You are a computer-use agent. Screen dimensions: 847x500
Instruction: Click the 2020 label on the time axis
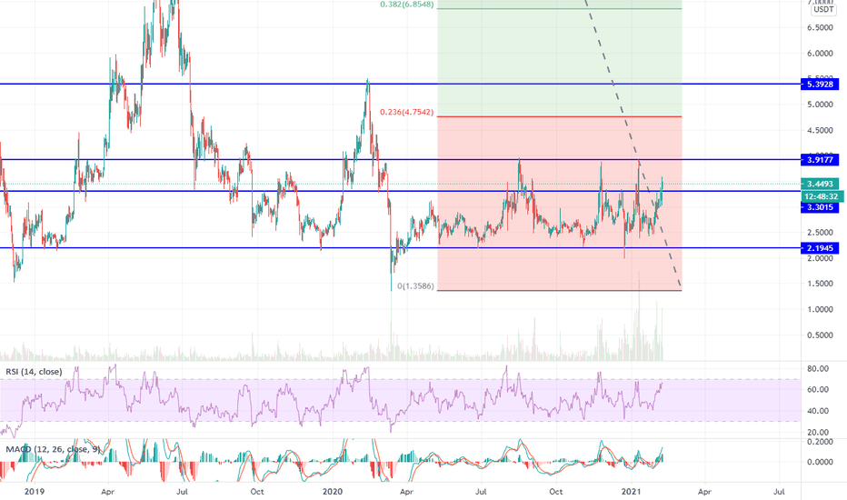tap(333, 491)
